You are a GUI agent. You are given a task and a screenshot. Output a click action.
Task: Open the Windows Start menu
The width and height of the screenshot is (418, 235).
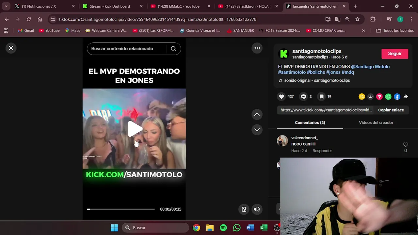pos(114,227)
